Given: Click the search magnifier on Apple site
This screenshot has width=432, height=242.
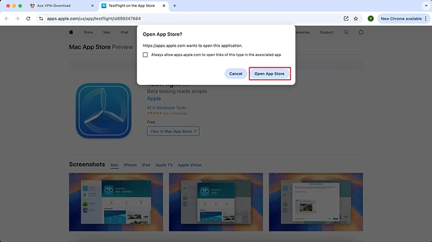Looking at the screenshot, I should coord(346,32).
